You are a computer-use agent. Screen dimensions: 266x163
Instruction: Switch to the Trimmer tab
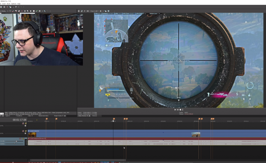(95, 116)
